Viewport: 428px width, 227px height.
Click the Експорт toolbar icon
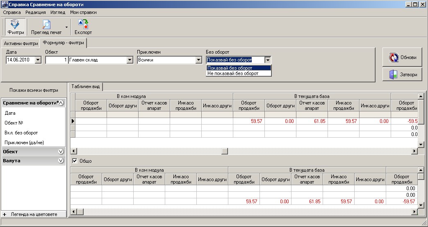pyautogui.click(x=83, y=27)
